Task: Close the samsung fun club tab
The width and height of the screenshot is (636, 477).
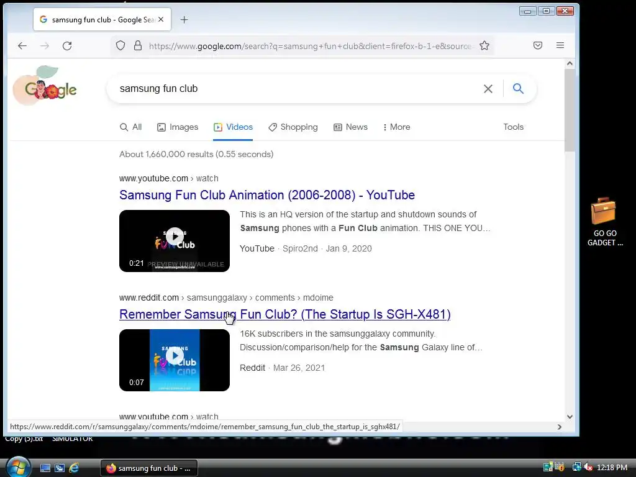Action: click(x=161, y=19)
